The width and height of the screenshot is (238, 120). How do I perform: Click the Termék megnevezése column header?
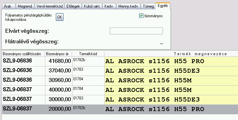click(171, 54)
